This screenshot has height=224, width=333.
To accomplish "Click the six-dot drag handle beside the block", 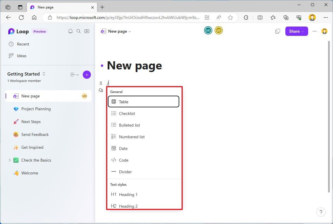I will click(101, 83).
